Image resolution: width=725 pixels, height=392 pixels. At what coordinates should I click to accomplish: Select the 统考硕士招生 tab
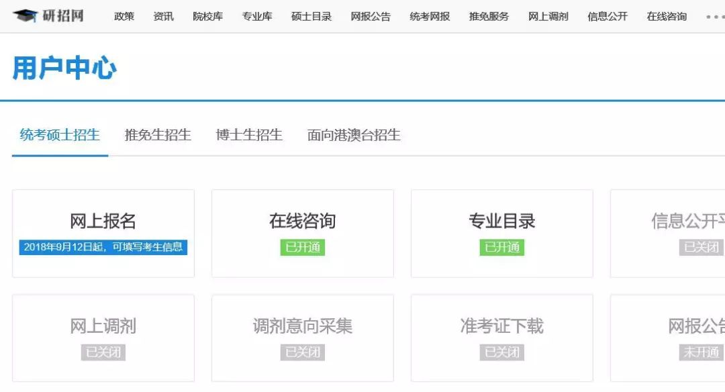[x=60, y=135]
